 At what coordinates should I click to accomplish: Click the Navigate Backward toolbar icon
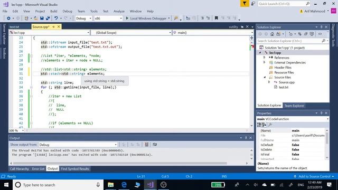coord(8,18)
